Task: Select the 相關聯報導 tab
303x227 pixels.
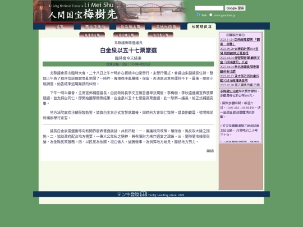Action: (201, 27)
